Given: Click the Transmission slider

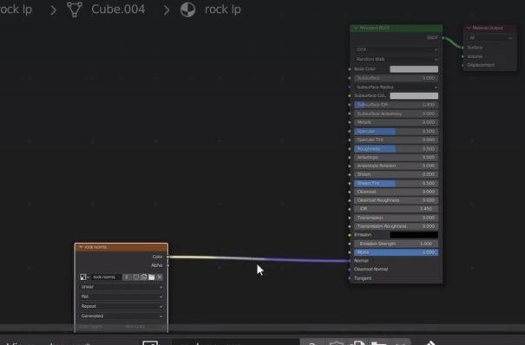Looking at the screenshot, I should click(396, 218).
